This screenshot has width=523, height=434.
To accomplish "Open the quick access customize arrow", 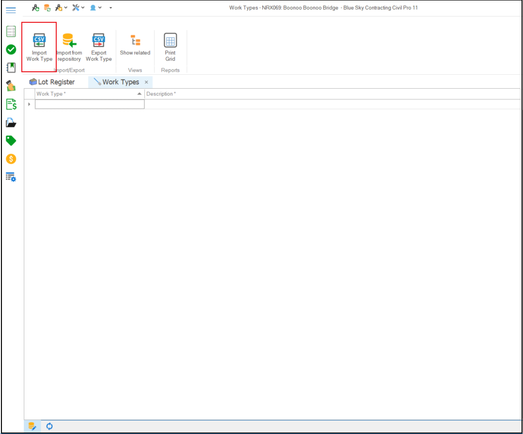I will 111,8.
